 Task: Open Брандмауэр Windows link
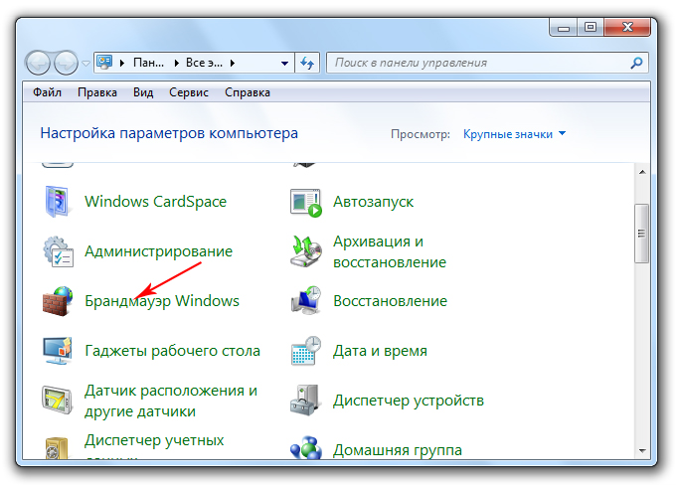click(x=162, y=301)
